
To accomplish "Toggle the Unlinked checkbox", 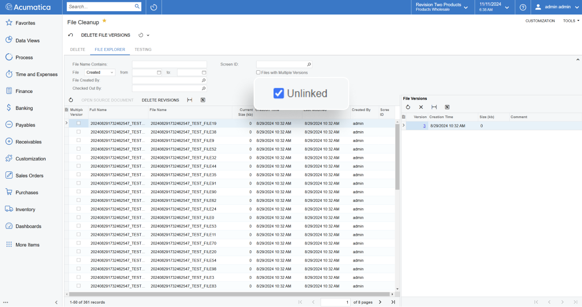I will (x=279, y=93).
